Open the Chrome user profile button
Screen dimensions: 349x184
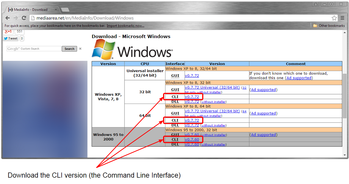click(x=316, y=4)
